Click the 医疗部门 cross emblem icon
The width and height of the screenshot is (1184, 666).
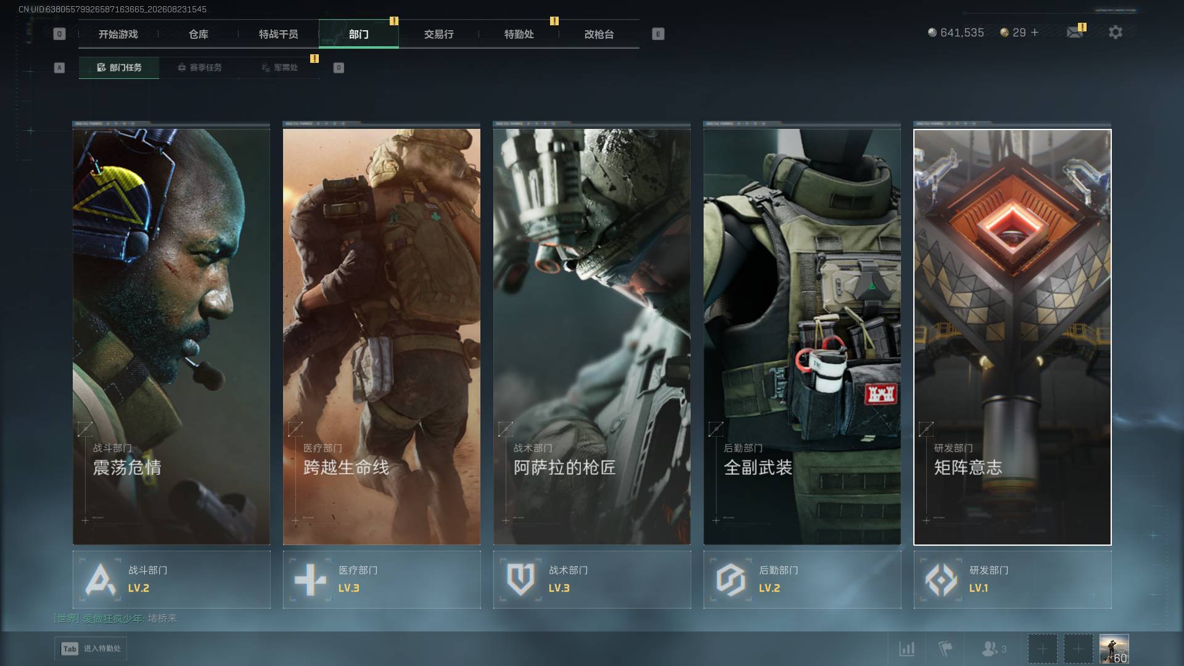(x=310, y=579)
